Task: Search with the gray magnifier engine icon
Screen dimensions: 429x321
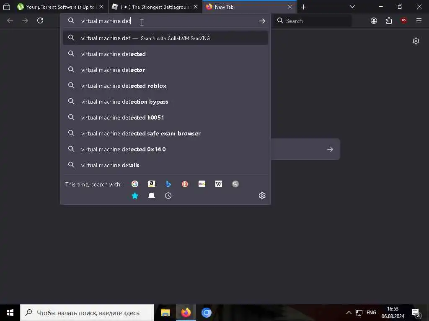Action: (x=235, y=184)
